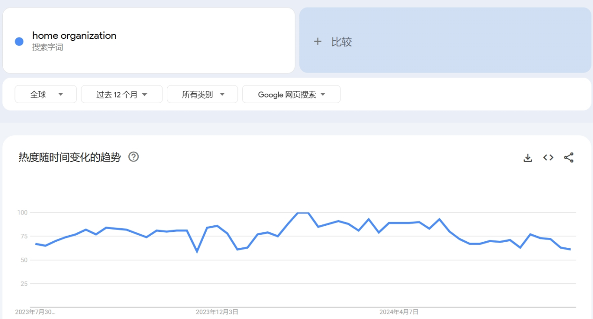Viewport: 593px width, 319px height.
Task: Click the blue dot next to home organization
Action: [18, 41]
